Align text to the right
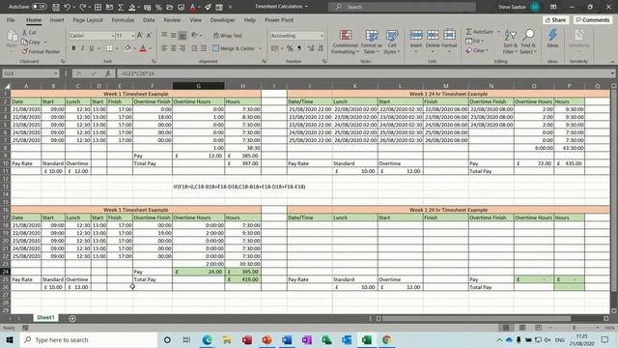The image size is (618, 348). (183, 48)
